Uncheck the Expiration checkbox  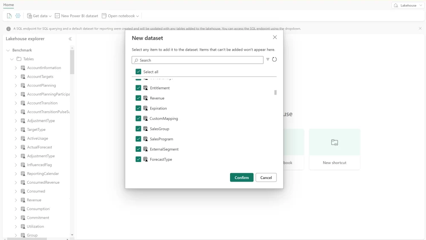point(138,108)
